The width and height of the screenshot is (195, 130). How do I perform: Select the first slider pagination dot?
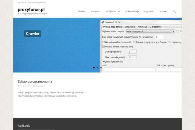pyautogui.click(x=94, y=68)
